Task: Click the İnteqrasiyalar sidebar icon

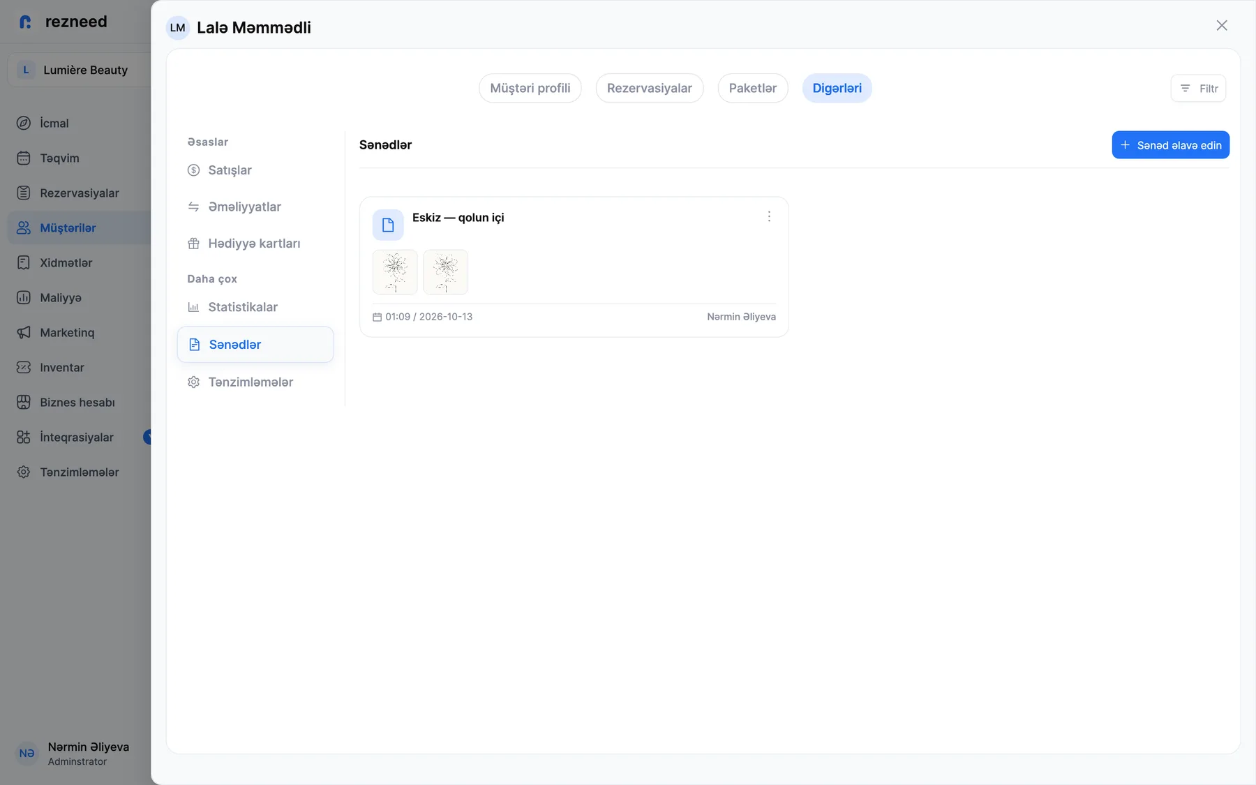Action: pyautogui.click(x=24, y=437)
